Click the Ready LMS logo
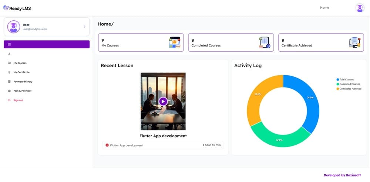The height and width of the screenshot is (182, 370). point(16,8)
